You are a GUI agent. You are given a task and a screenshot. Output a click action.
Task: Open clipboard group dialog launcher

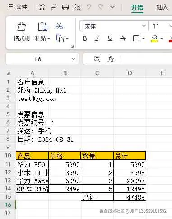pyautogui.click(x=72, y=46)
